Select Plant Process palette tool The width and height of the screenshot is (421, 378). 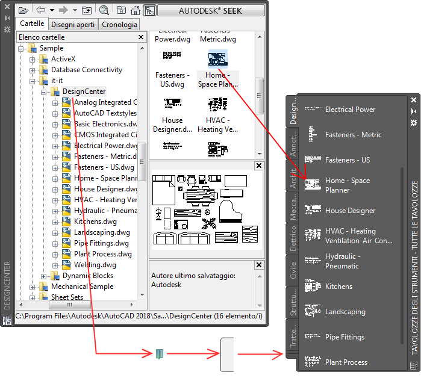(336, 362)
